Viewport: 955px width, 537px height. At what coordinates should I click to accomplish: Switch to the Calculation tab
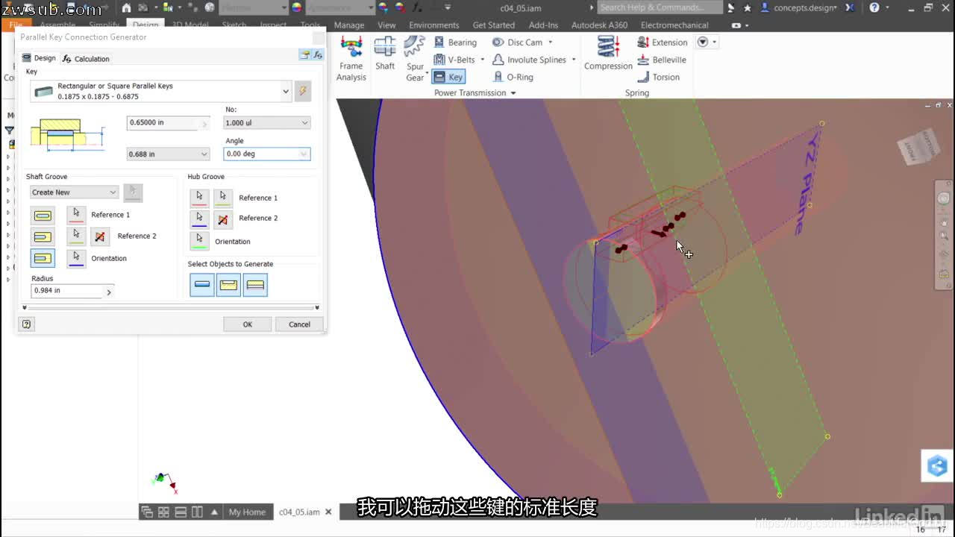tap(86, 58)
